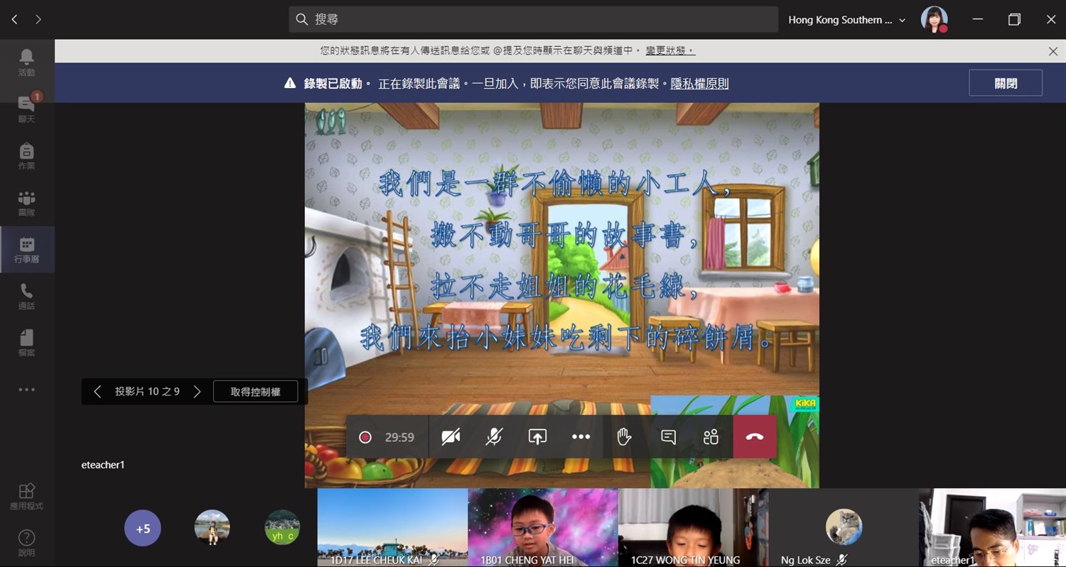The height and width of the screenshot is (567, 1066).
Task: Open Calls in the sidebar
Action: 26,296
